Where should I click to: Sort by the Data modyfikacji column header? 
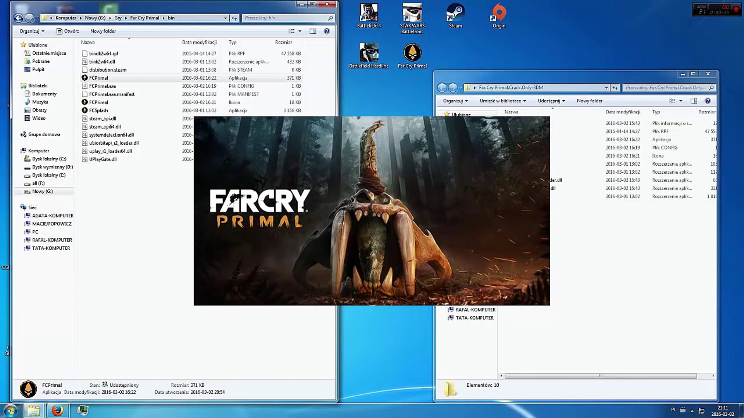pos(199,42)
